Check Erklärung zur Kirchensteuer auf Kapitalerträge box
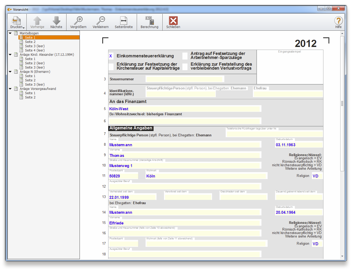 [111, 66]
